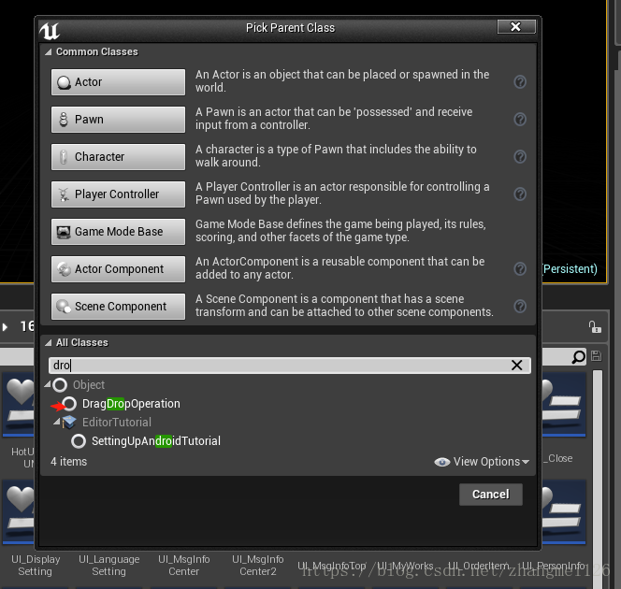Click the 4 items count text

pos(68,462)
